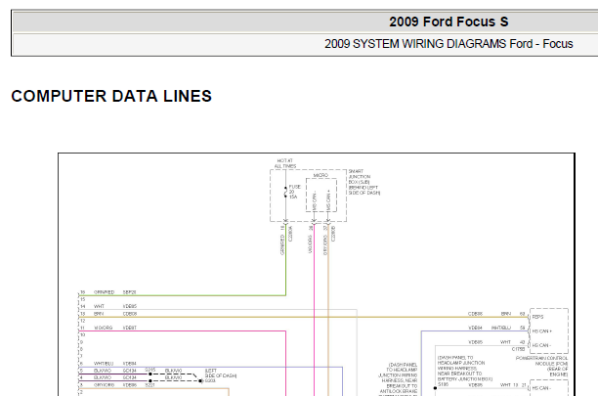Click 'WHT/BLU' label at pin 6
Image resolution: width=598 pixels, height=396 pixels.
[104, 364]
